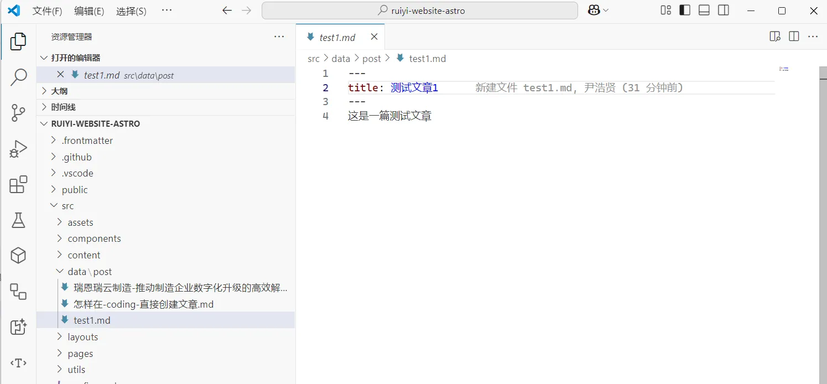Image resolution: width=827 pixels, height=384 pixels.
Task: Open the Extensions view
Action: click(x=18, y=184)
